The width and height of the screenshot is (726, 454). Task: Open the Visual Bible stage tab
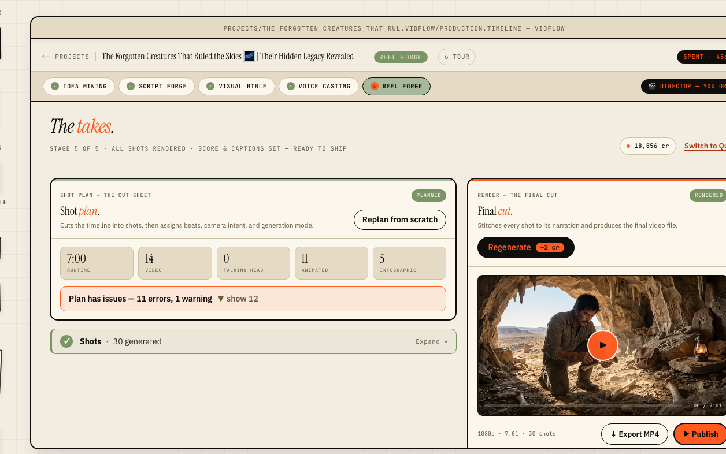[x=236, y=86]
